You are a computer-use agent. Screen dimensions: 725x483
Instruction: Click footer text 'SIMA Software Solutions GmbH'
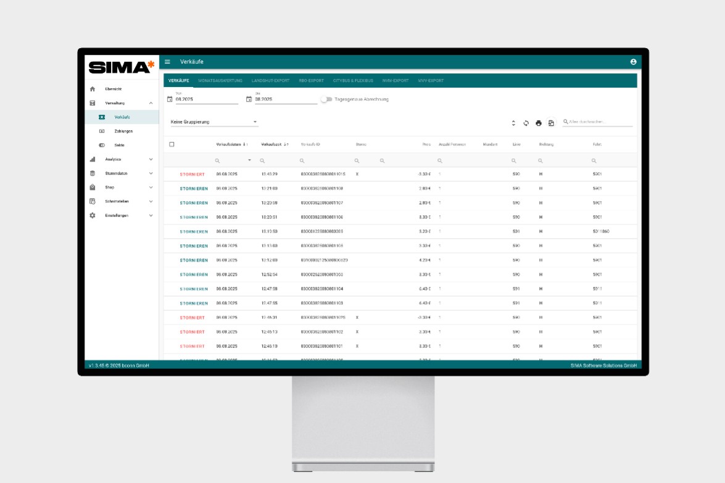coord(603,366)
